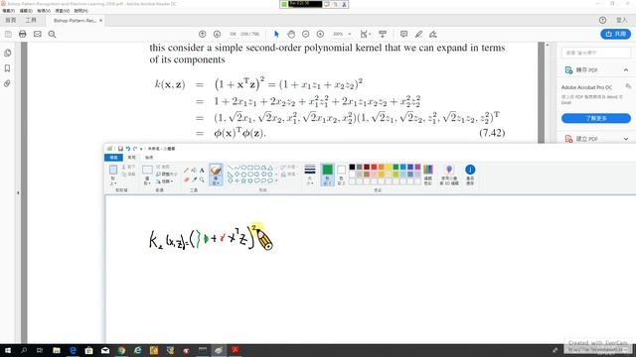The width and height of the screenshot is (636, 357).
Task: Select the magnifier tool in Paint
Action: pyautogui.click(x=202, y=179)
